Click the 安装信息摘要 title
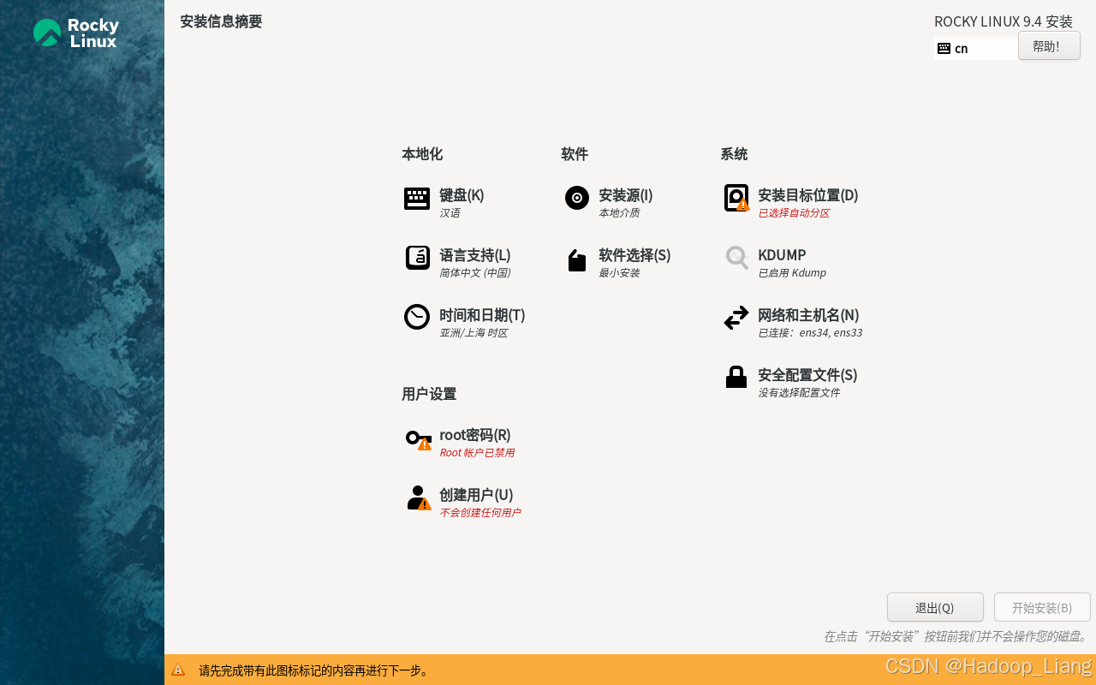This screenshot has height=685, width=1096. coord(221,21)
